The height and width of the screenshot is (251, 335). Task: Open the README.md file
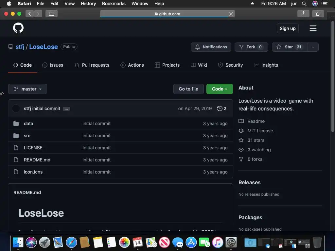pyautogui.click(x=37, y=160)
